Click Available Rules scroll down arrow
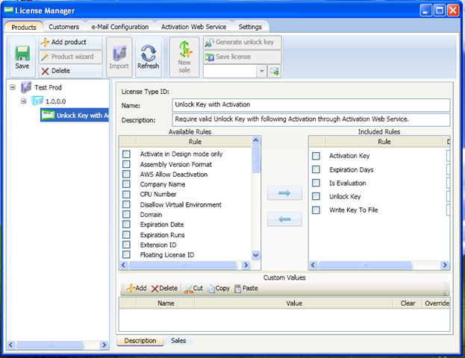Viewport: 465px width, 358px height. tap(256, 255)
